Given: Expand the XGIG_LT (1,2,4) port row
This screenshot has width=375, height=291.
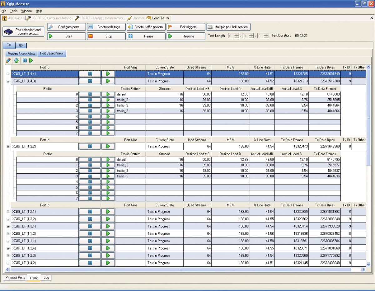Looking at the screenshot, I should pos(8,248).
